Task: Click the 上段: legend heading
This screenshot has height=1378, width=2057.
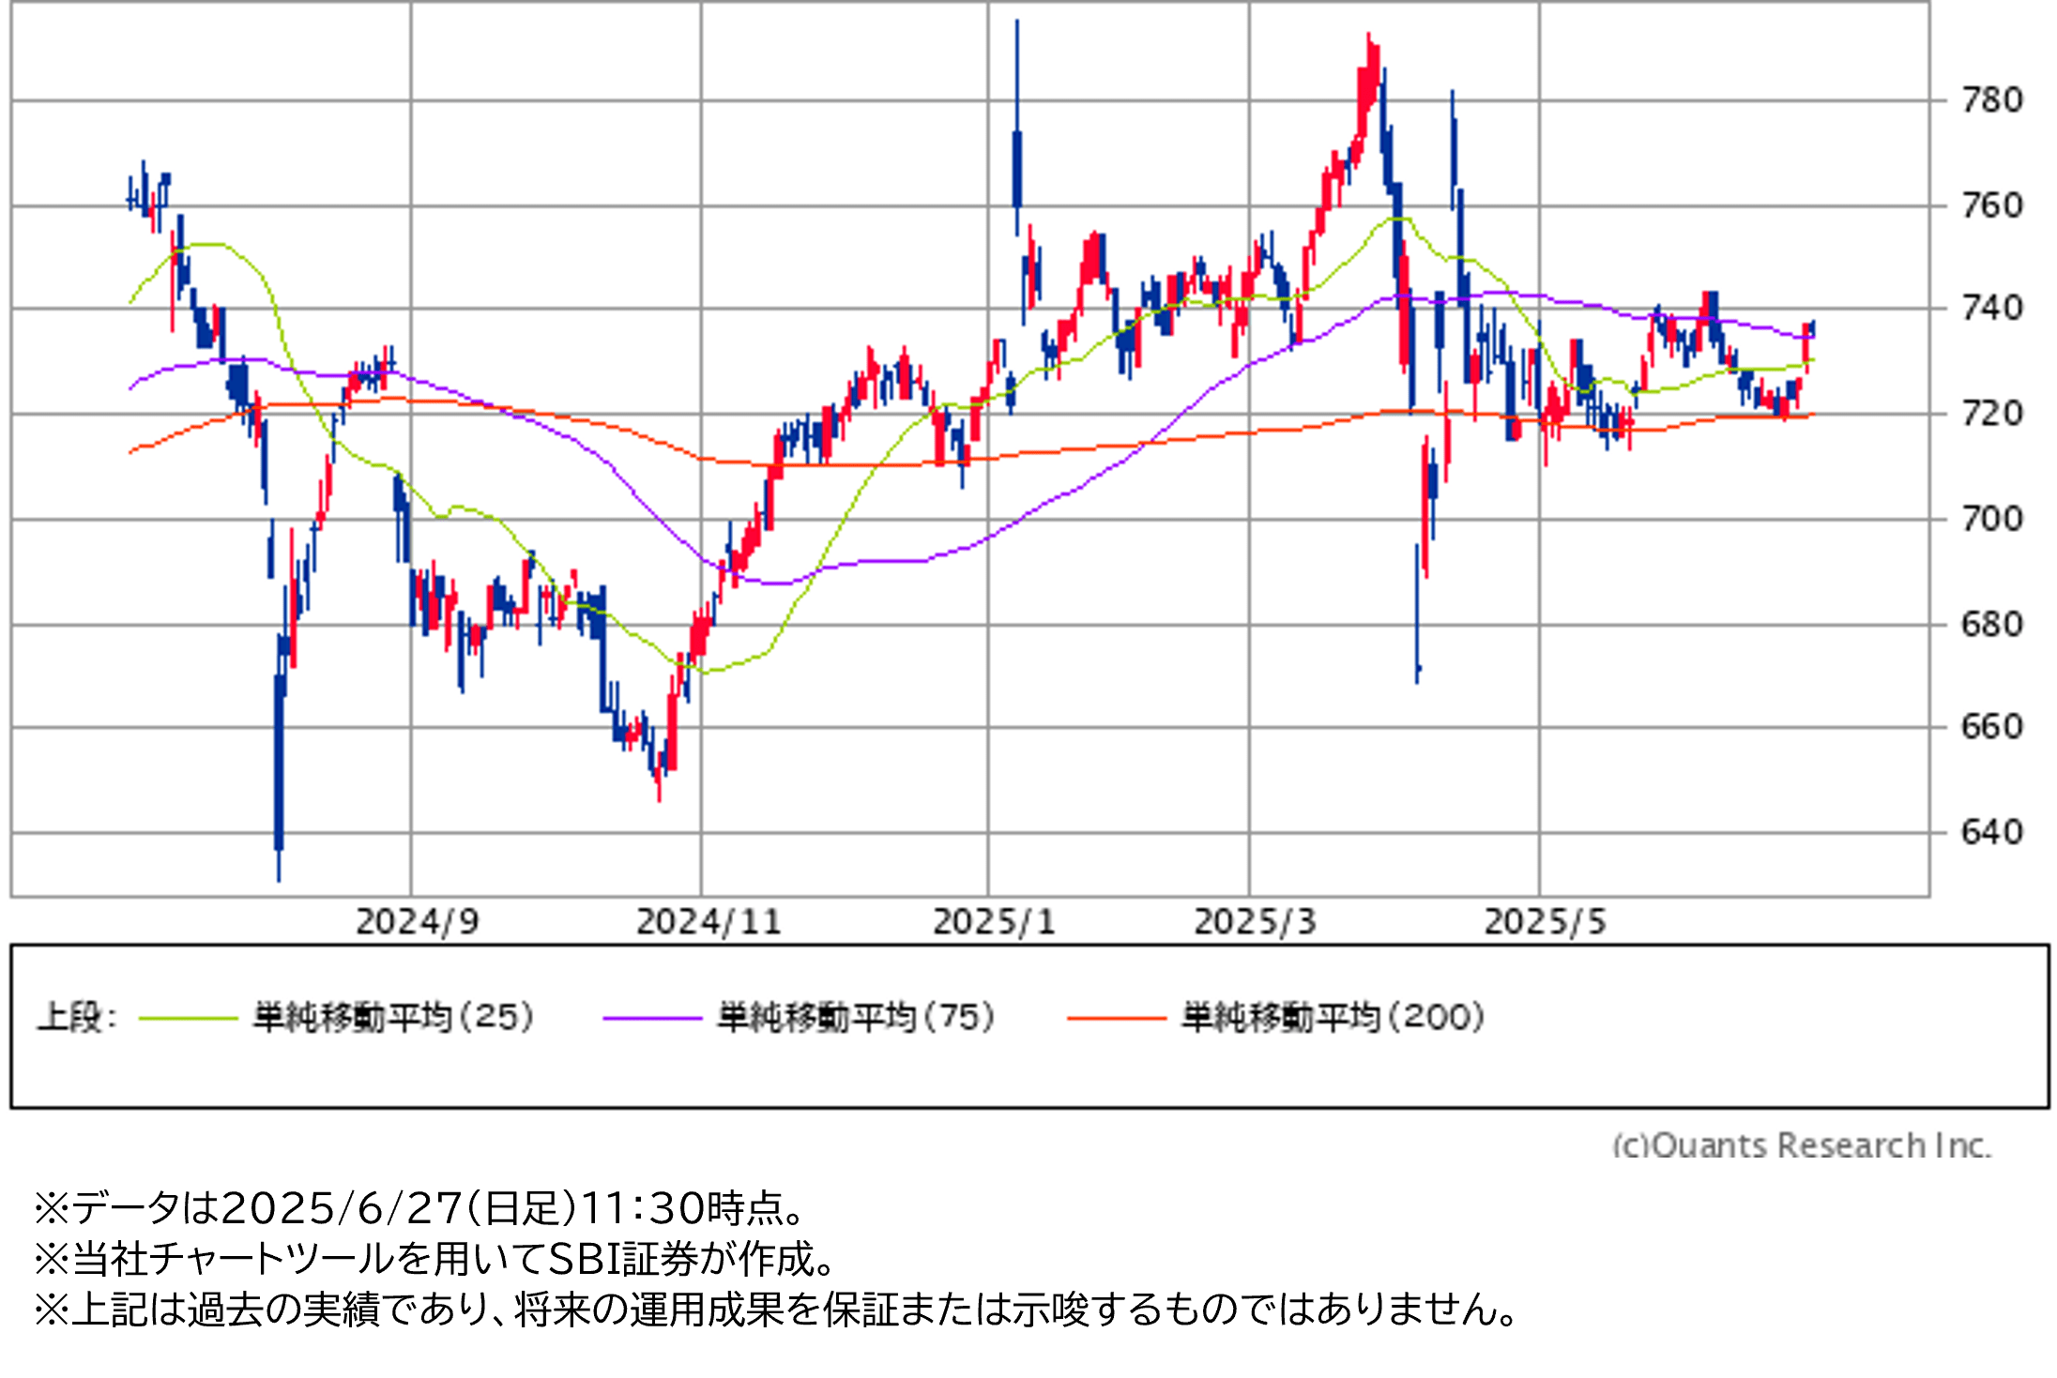Action: point(77,1018)
